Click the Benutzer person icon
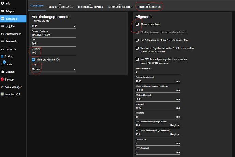 click(x=2, y=49)
